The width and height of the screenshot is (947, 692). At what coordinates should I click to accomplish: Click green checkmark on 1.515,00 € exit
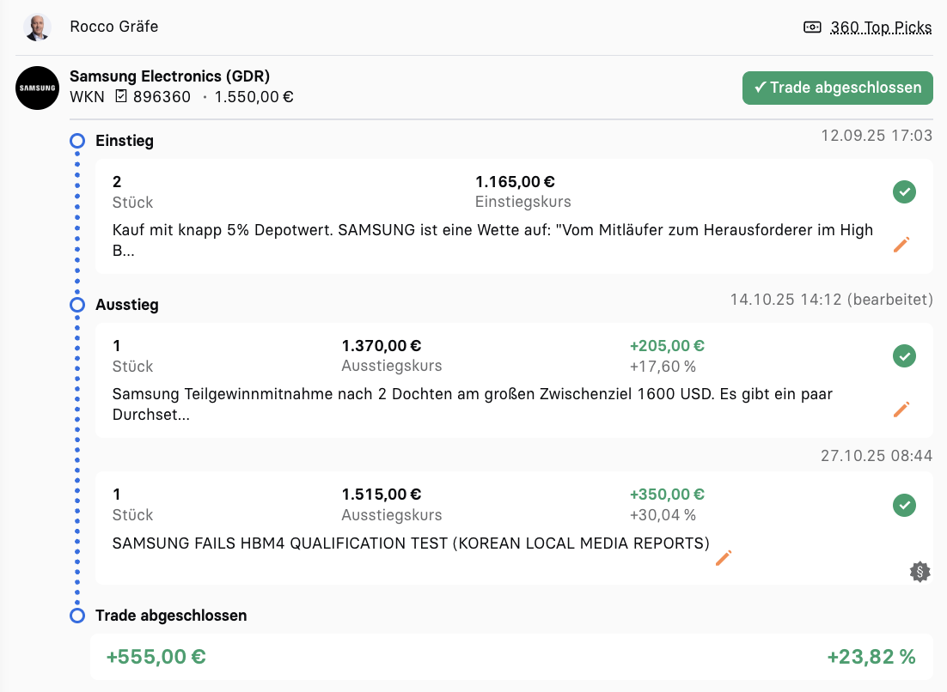click(903, 505)
